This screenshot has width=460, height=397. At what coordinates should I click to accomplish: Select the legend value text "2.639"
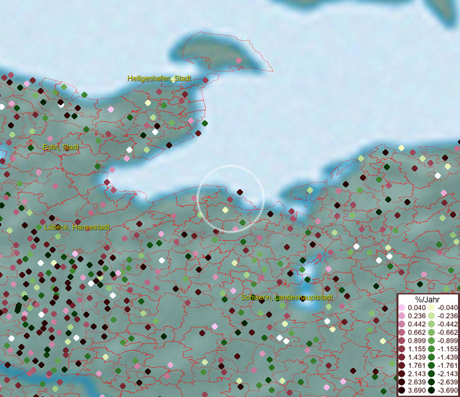[416, 382]
